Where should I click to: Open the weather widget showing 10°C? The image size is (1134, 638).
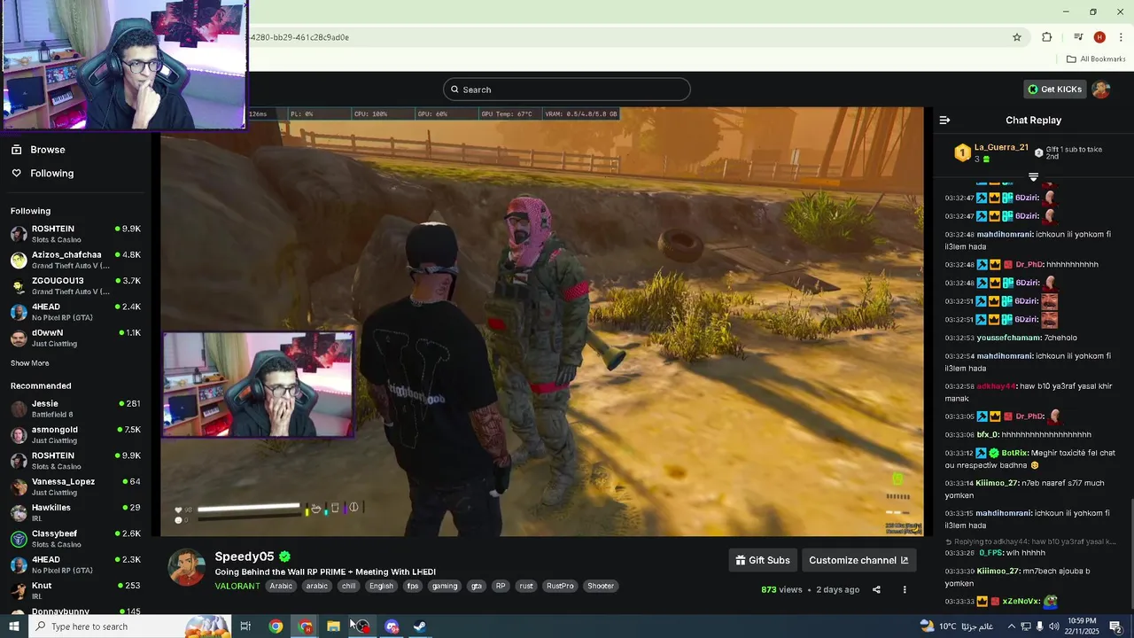point(956,626)
